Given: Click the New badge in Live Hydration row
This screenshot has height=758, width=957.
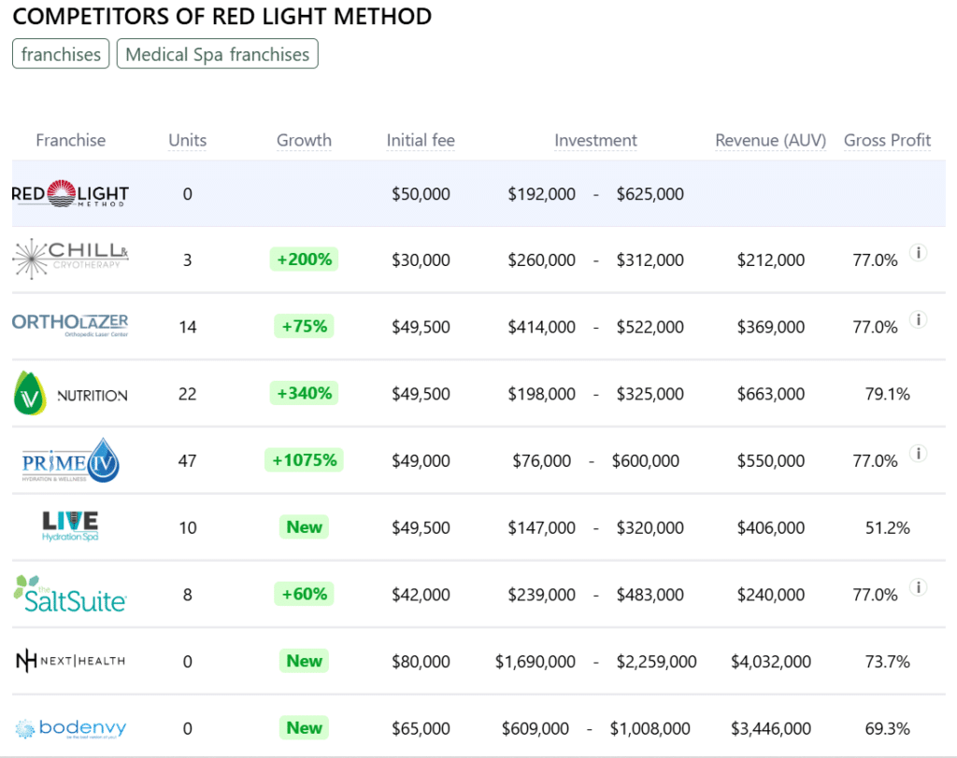Looking at the screenshot, I should pyautogui.click(x=304, y=526).
